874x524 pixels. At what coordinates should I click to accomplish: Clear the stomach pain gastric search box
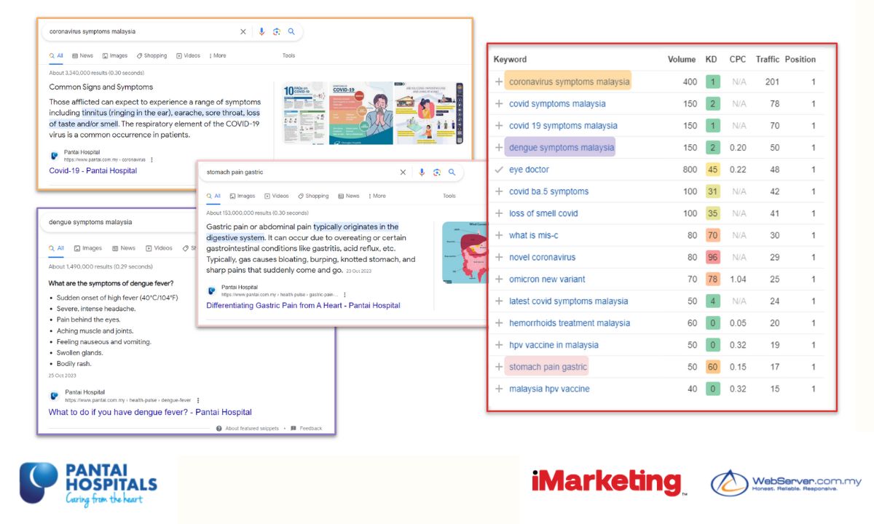(x=403, y=172)
